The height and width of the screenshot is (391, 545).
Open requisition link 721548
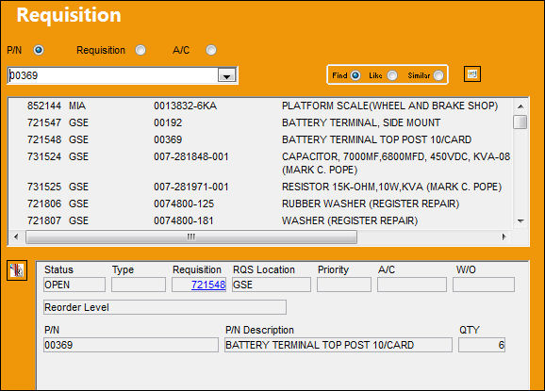point(208,285)
